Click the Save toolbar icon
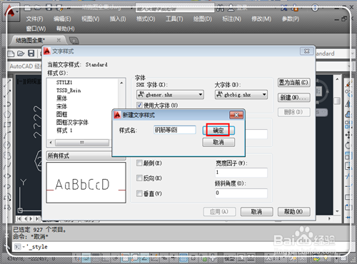 [x=31, y=54]
